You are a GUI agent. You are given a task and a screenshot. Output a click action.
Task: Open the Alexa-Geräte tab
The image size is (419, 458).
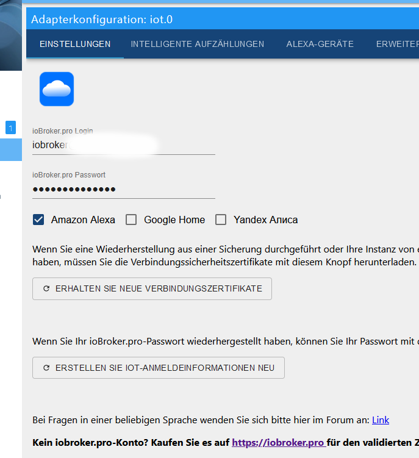(320, 44)
